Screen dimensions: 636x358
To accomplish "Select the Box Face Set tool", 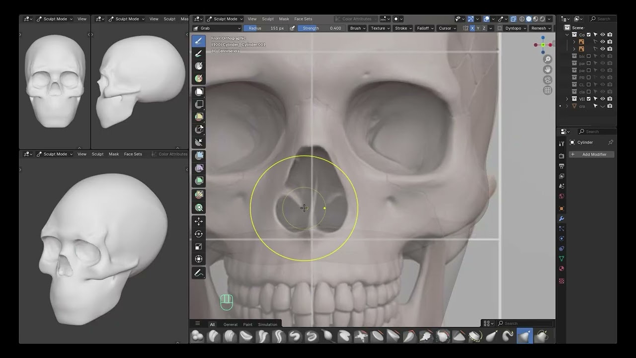I will click(199, 117).
